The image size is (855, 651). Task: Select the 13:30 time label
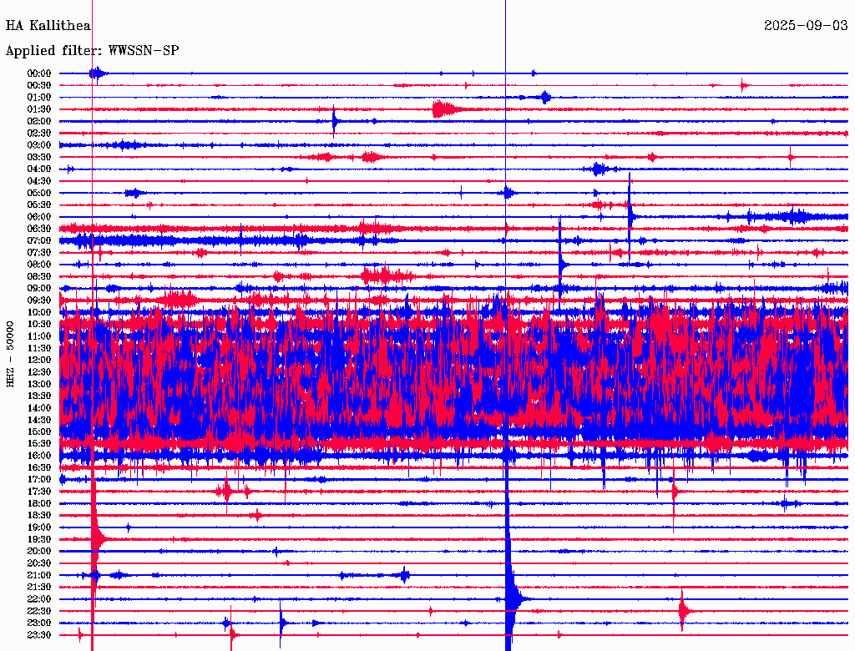pos(39,396)
